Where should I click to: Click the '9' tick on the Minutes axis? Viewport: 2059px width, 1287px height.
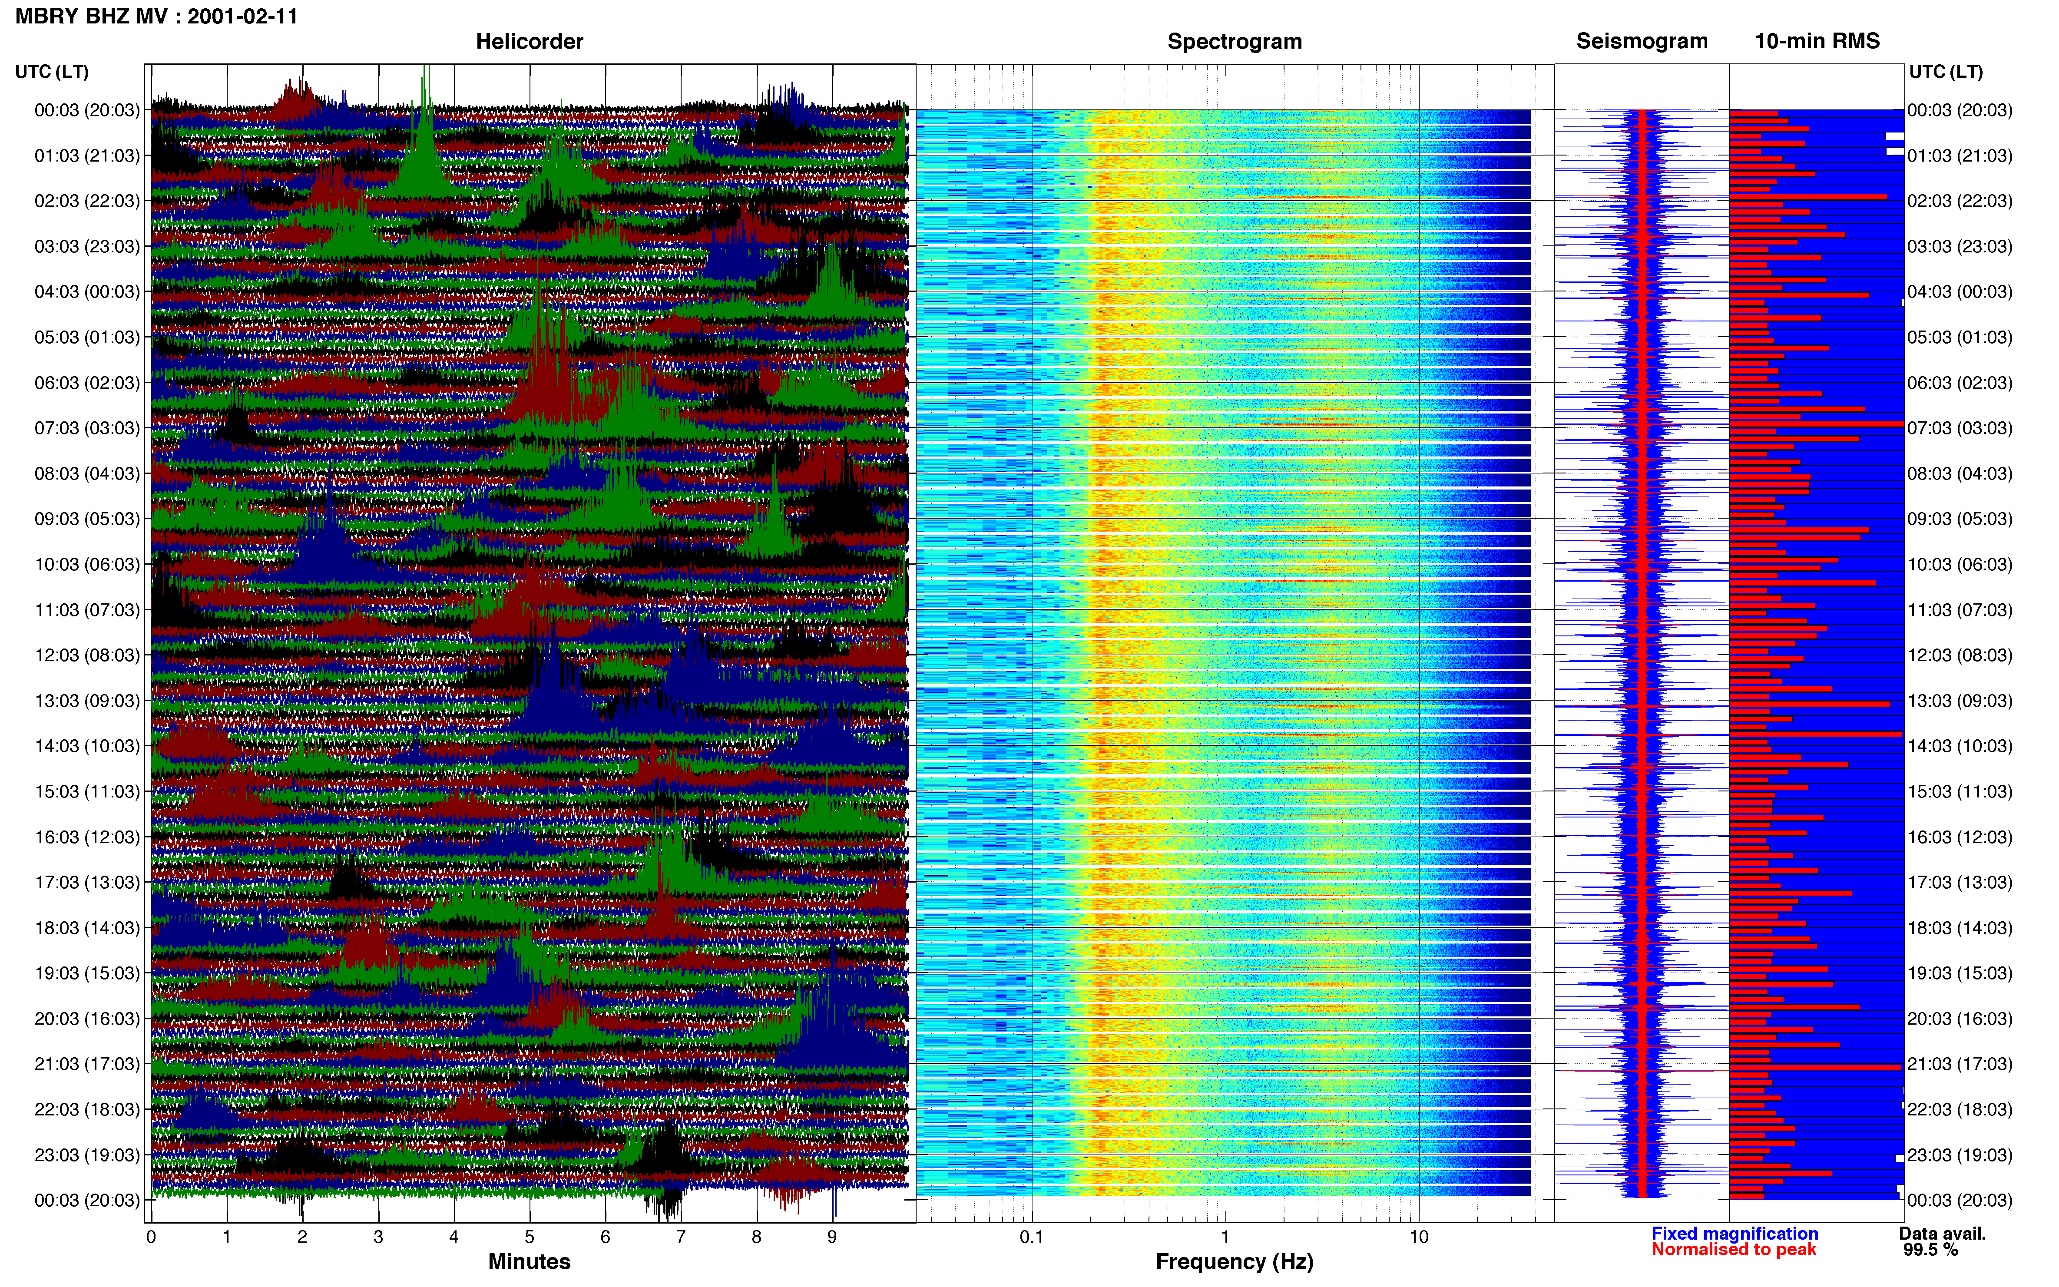pyautogui.click(x=832, y=1237)
